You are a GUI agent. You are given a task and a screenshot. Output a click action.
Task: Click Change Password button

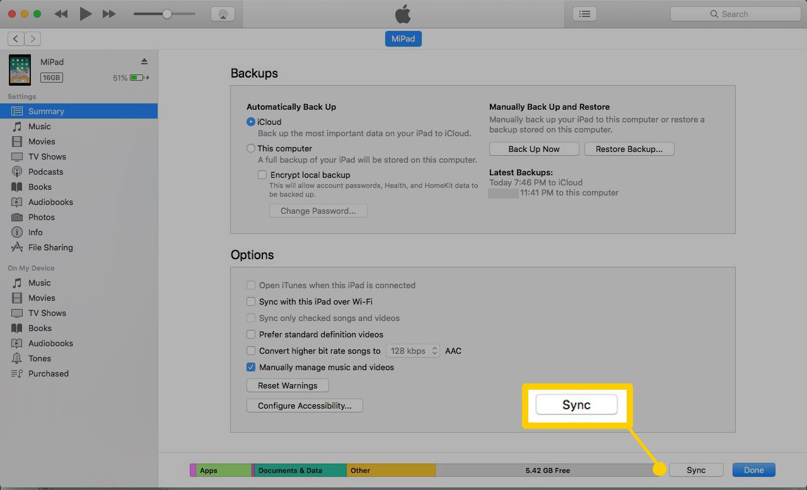click(x=318, y=211)
